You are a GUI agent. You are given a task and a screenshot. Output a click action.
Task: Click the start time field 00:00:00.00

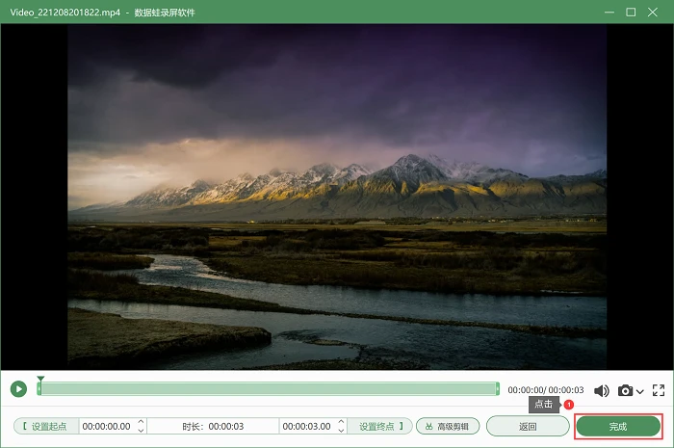click(x=107, y=426)
